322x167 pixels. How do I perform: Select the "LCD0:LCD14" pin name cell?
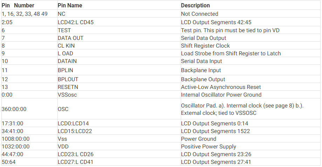coord(73,124)
